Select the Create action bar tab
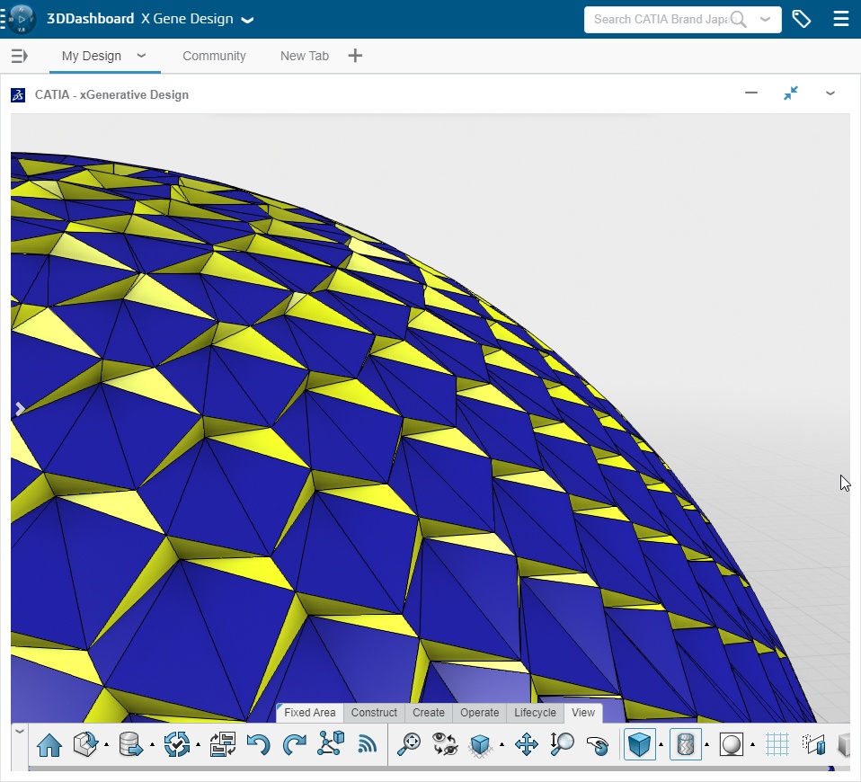The image size is (861, 782). 429,713
